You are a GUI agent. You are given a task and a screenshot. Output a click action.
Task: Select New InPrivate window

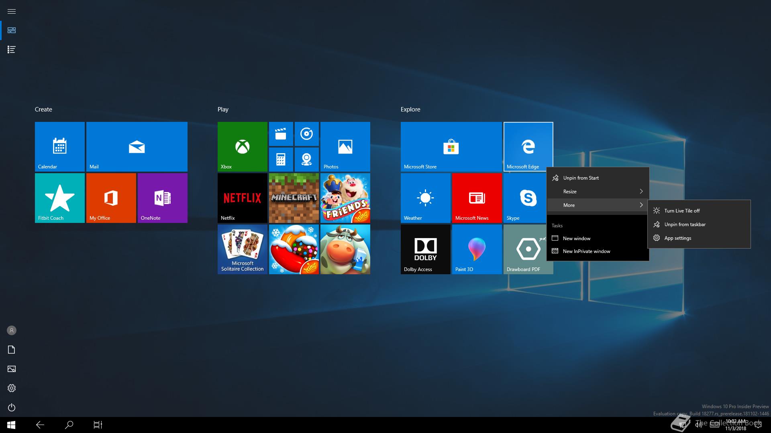click(586, 251)
